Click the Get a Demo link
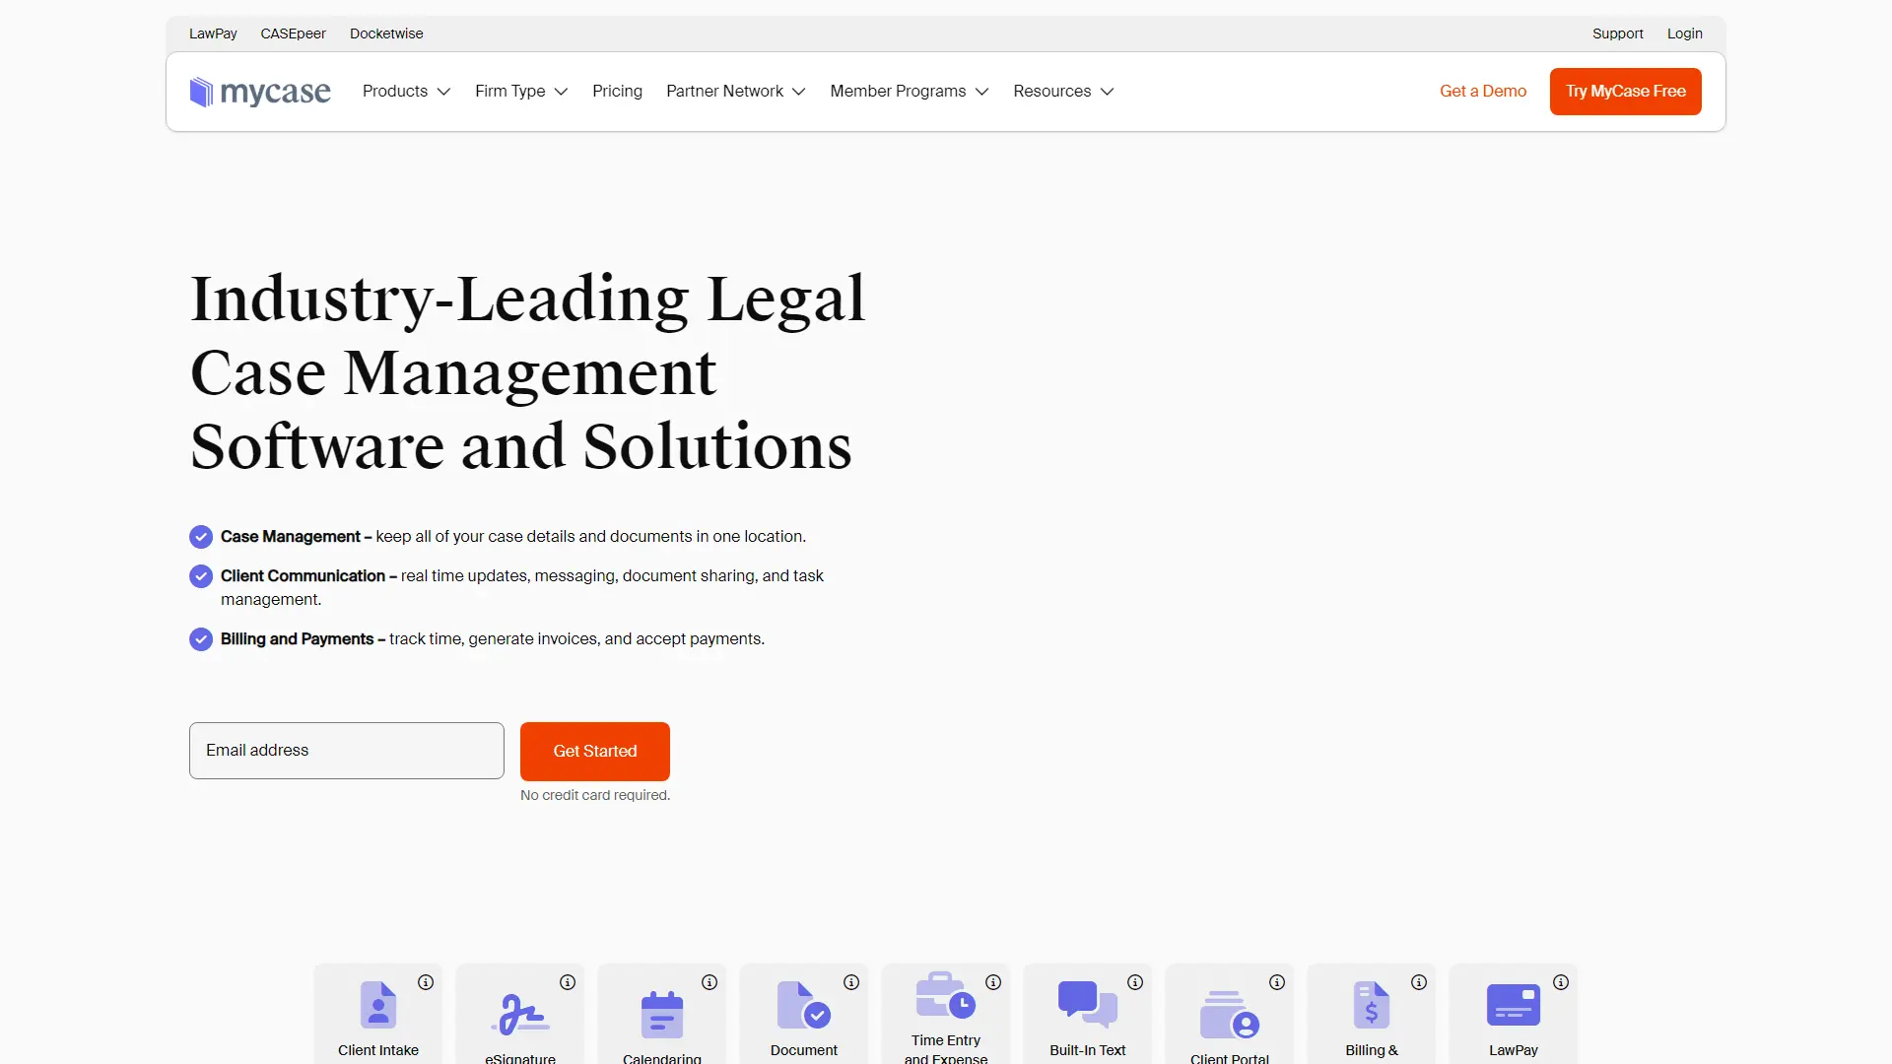 [1483, 91]
